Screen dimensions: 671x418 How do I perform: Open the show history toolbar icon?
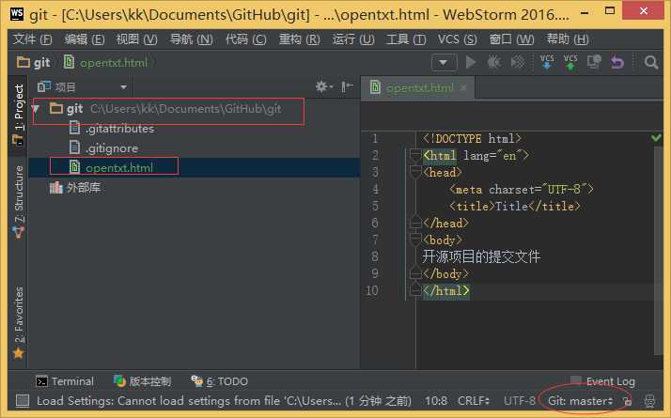pos(594,62)
